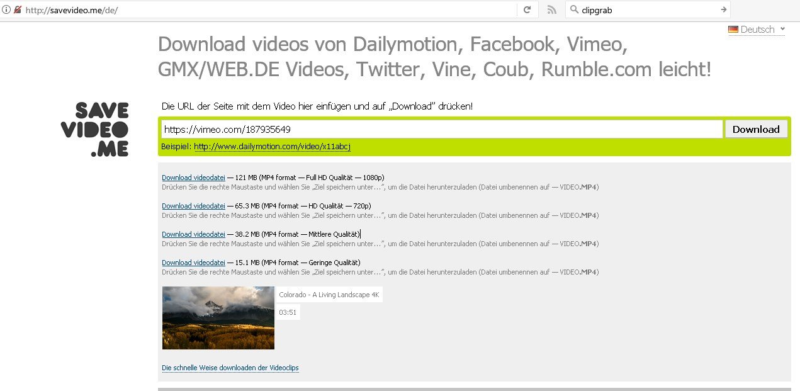Click the RSS feed icon
The height and width of the screenshot is (391, 800).
(551, 10)
